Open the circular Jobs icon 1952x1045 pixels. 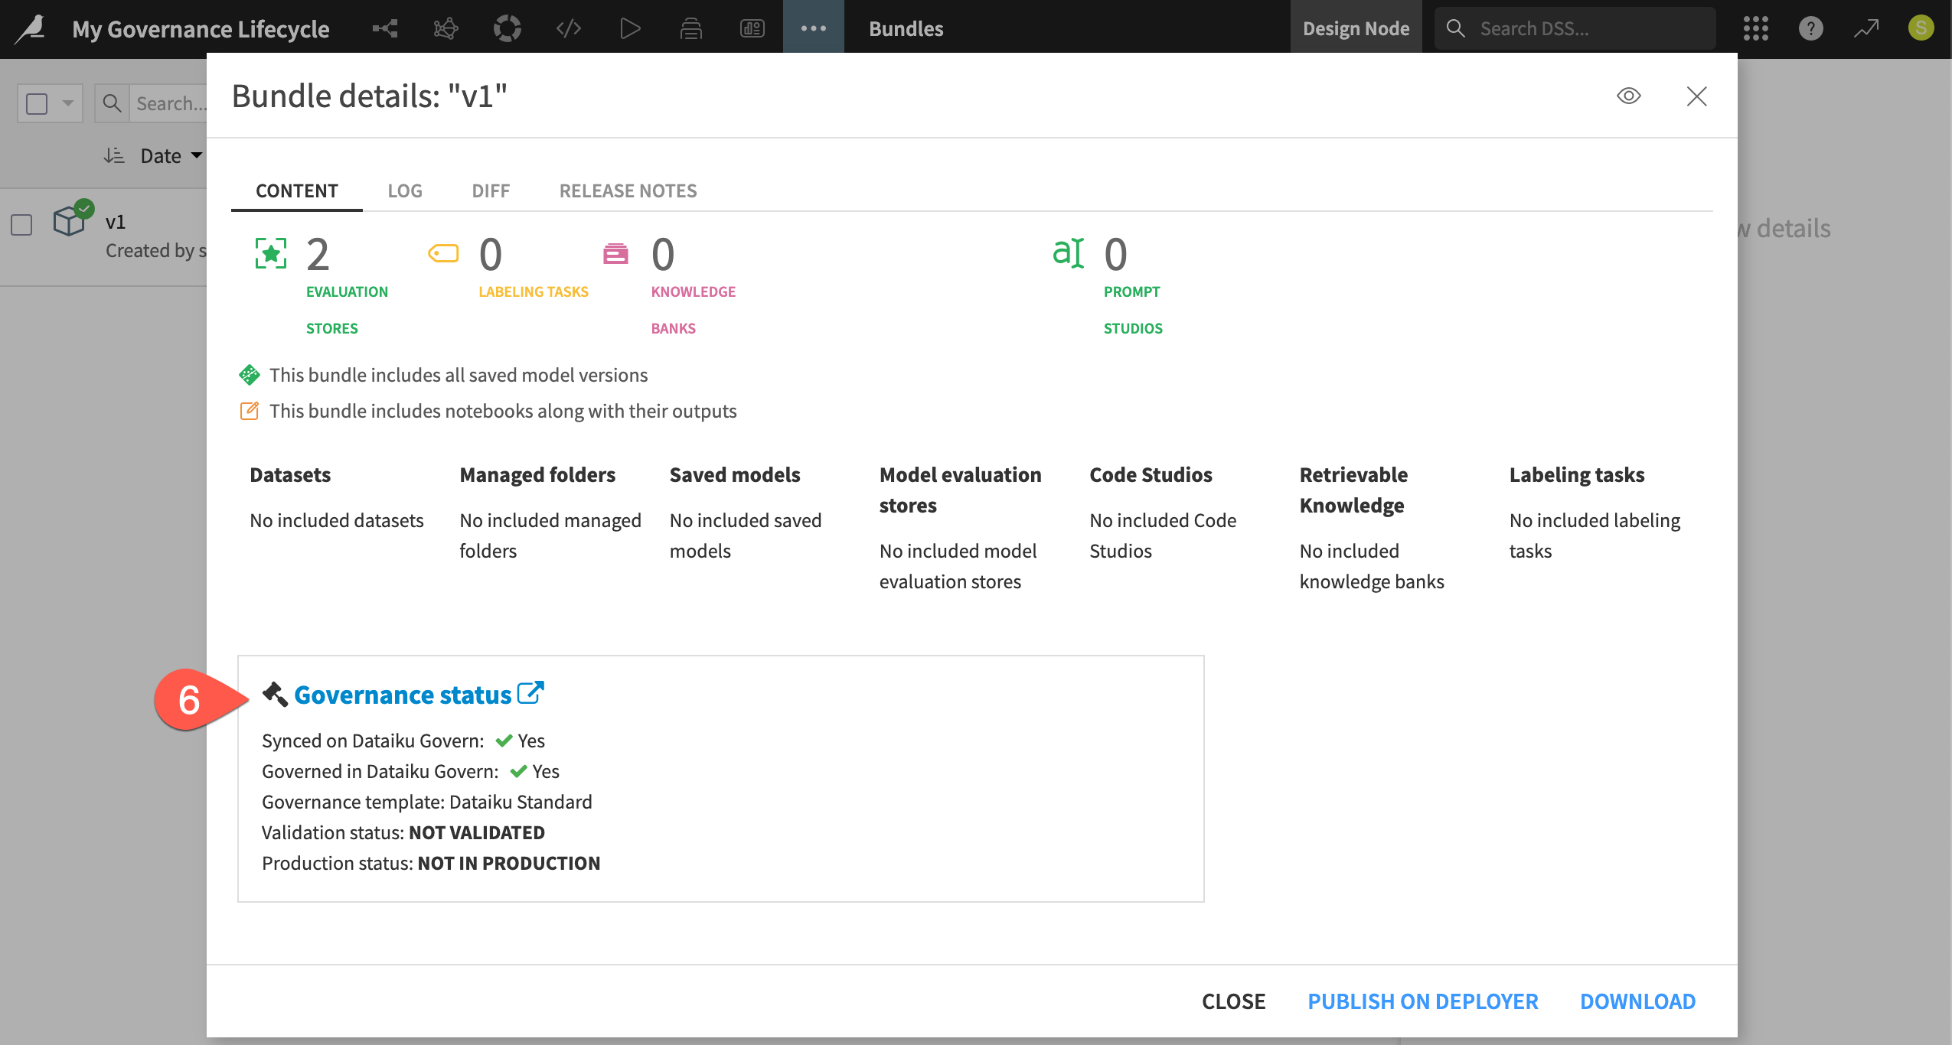click(x=507, y=29)
